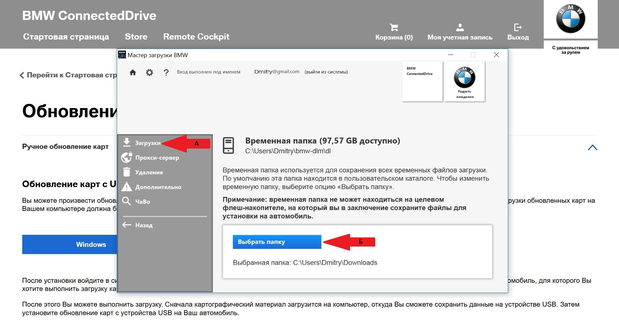Click the question mark help icon
The image size is (619, 321).
click(x=166, y=72)
